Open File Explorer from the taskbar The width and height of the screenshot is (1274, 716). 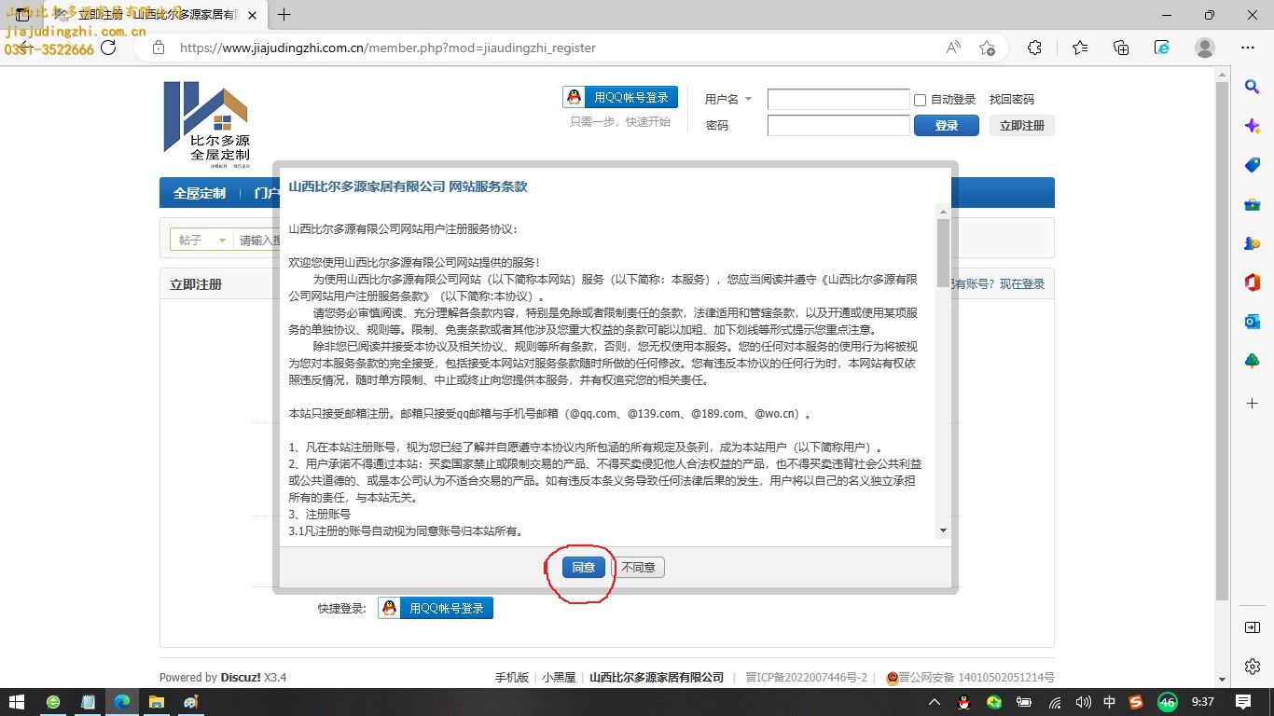(157, 702)
